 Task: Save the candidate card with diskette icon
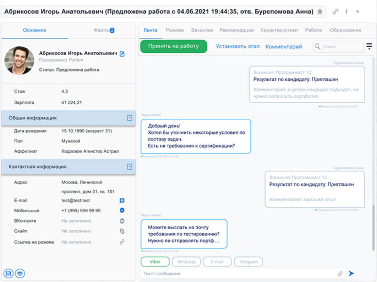pos(9,273)
